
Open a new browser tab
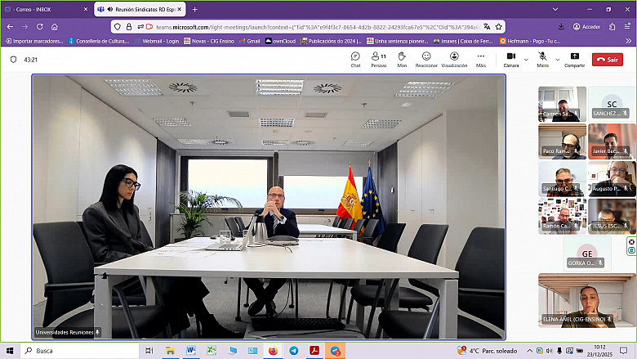pos(194,10)
